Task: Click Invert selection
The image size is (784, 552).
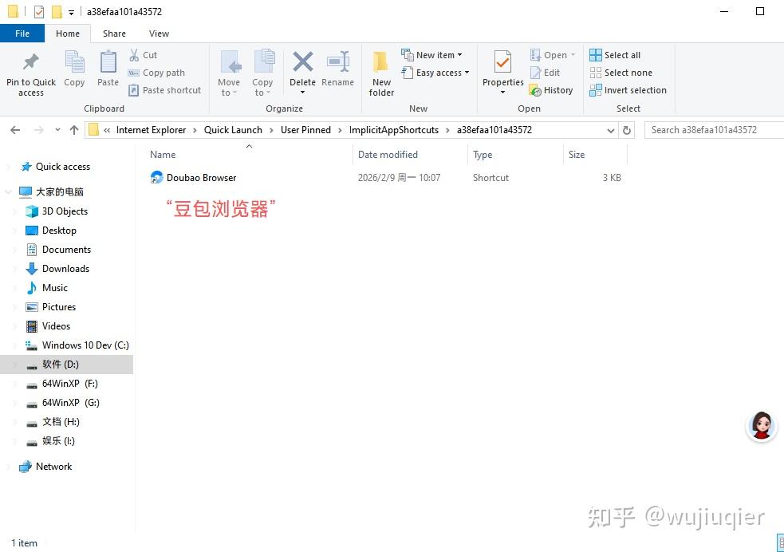Action: (628, 90)
